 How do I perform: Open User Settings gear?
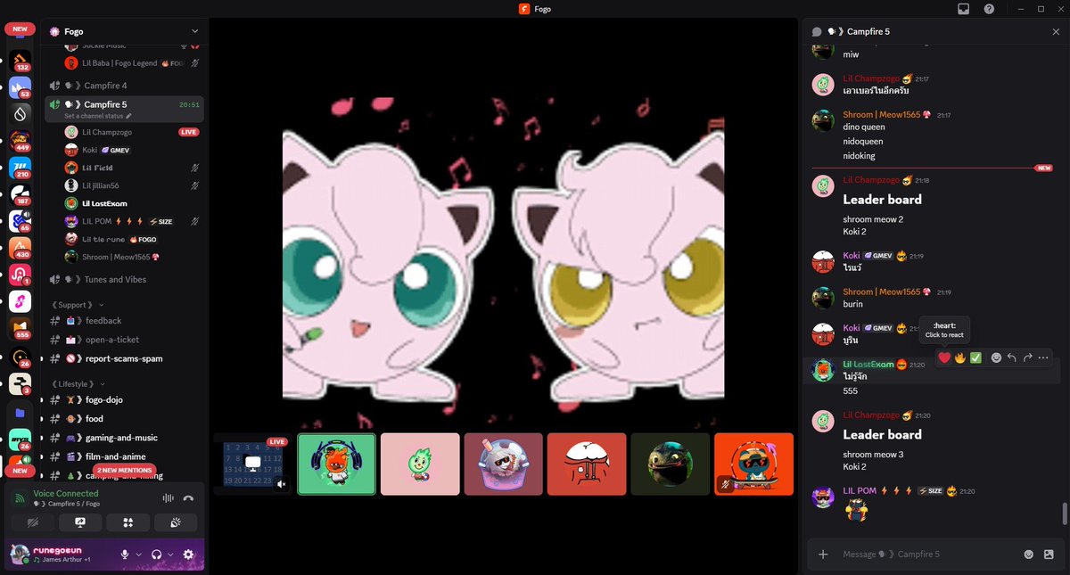tap(188, 554)
